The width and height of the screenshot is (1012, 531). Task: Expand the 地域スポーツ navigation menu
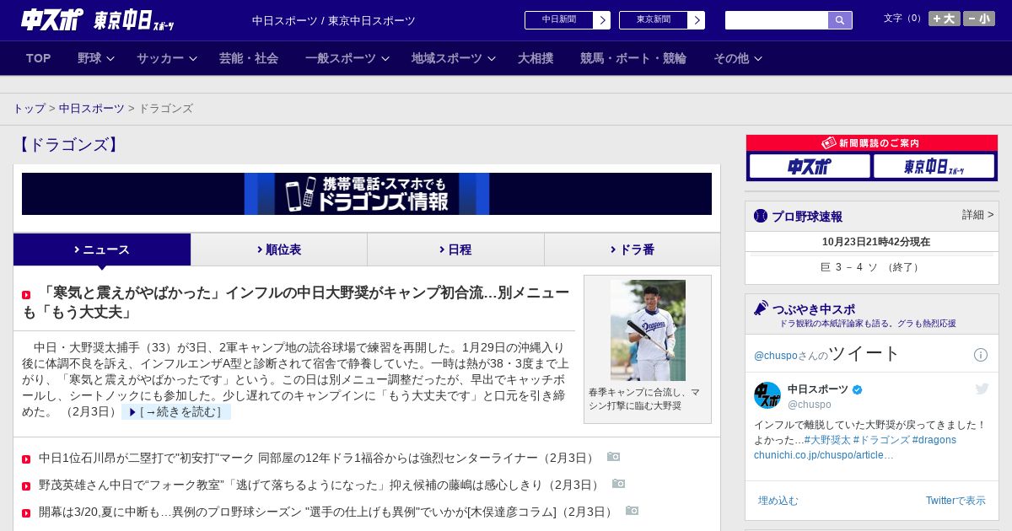(x=453, y=58)
